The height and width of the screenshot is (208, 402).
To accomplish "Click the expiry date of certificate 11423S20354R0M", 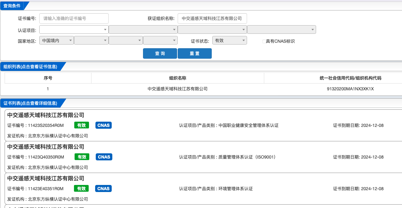I will point(372,125).
